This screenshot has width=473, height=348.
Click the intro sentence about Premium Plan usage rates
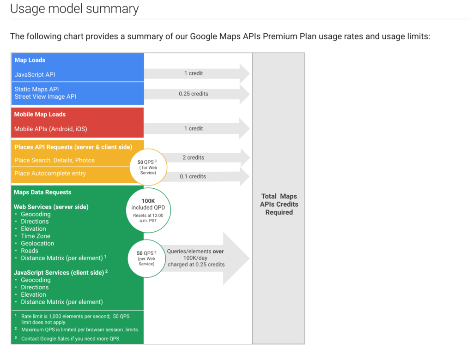click(x=220, y=36)
